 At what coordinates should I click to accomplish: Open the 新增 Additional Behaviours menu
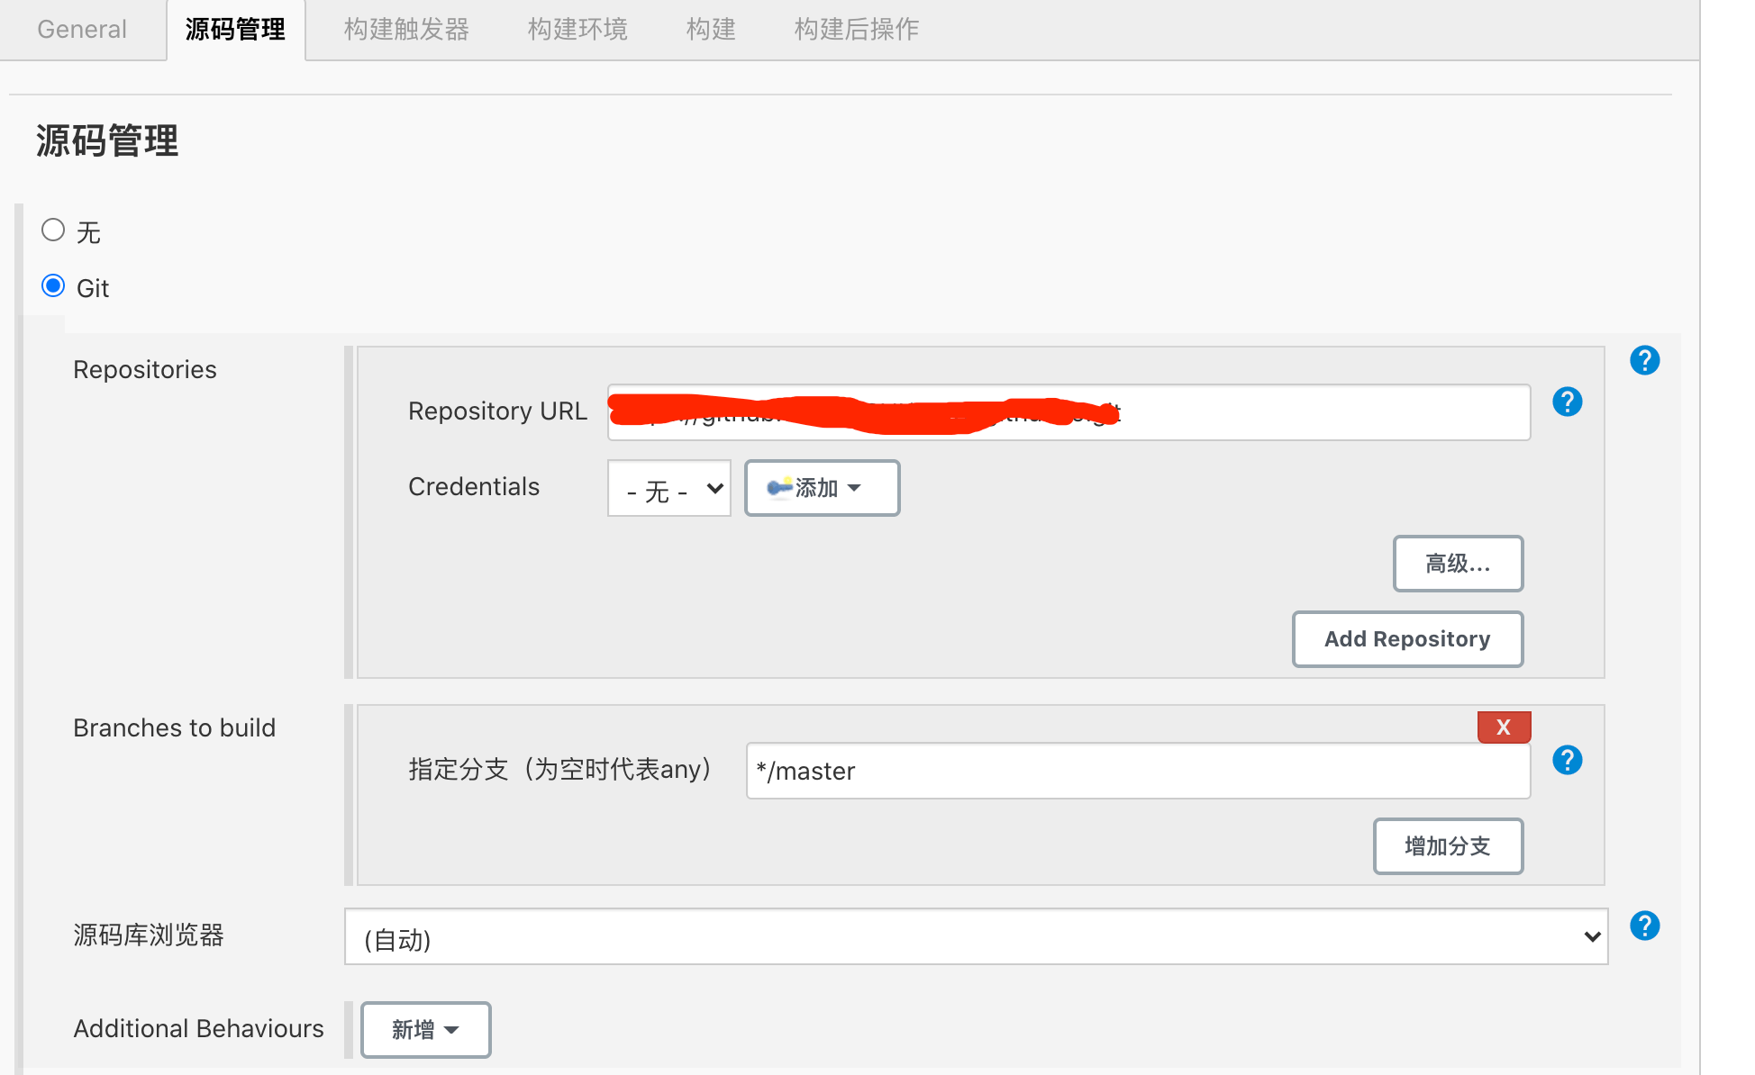(x=425, y=1029)
